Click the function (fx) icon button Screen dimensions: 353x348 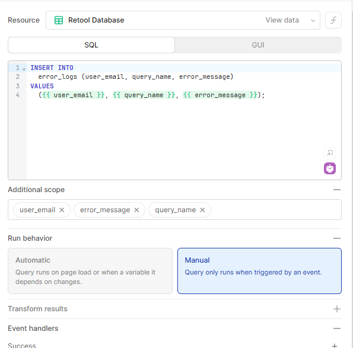point(333,20)
